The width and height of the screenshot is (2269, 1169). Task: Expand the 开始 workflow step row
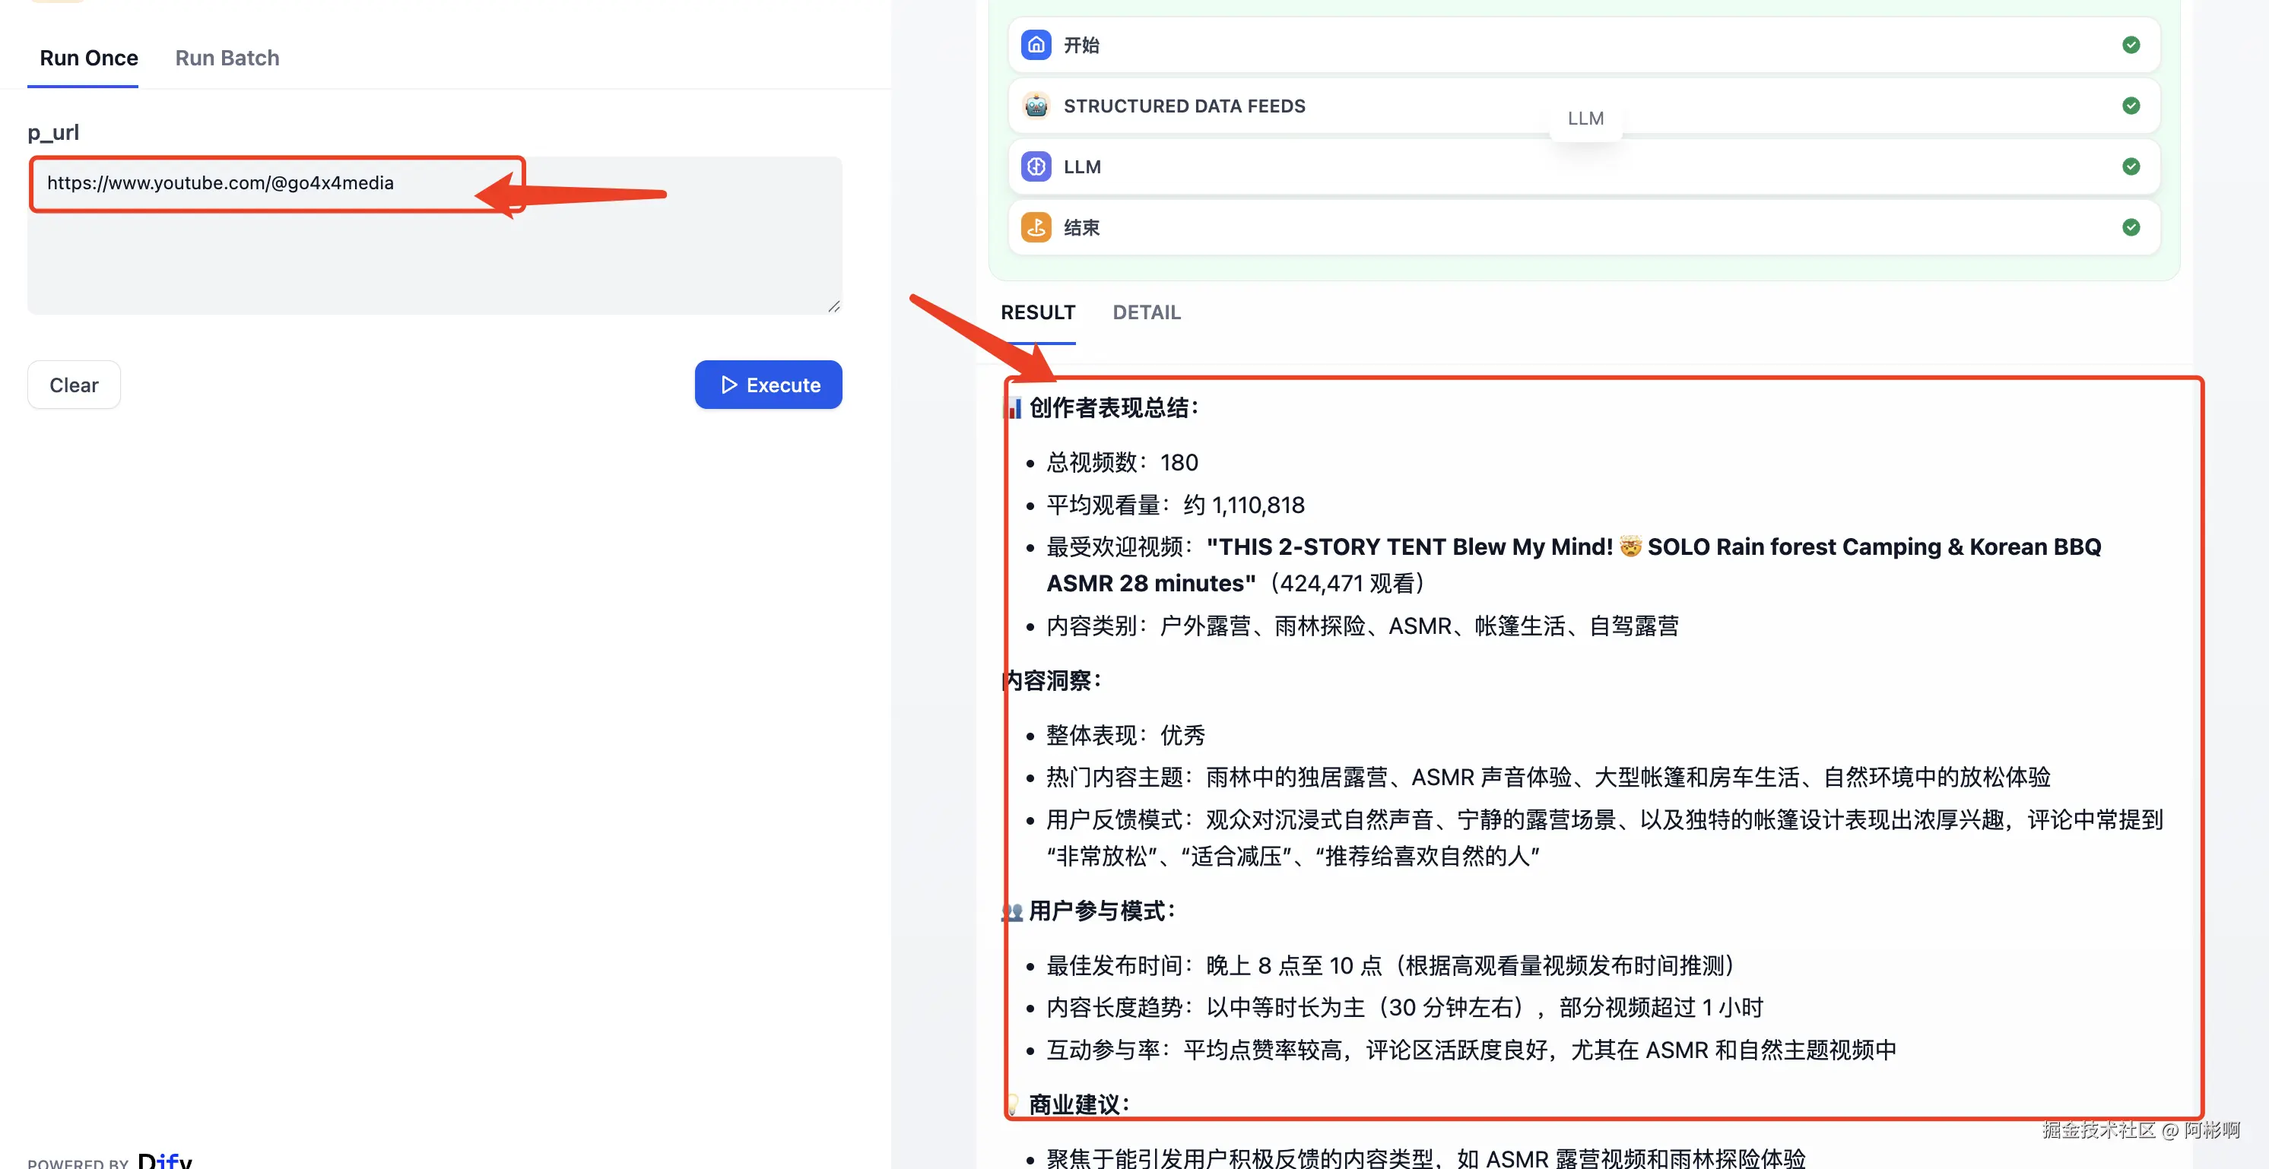1497,45
